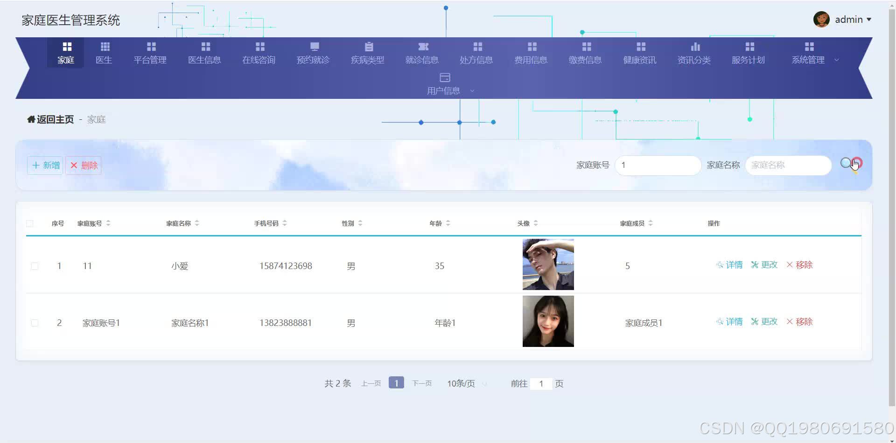This screenshot has height=443, width=896.
Task: Check the checkbox for 家庭账号1 row
Action: [35, 322]
